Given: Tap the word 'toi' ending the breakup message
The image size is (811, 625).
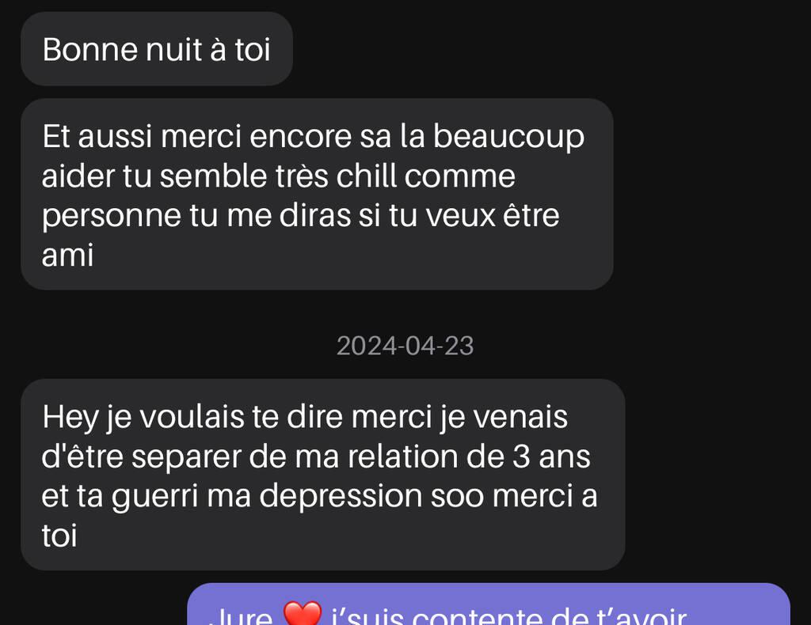Looking at the screenshot, I should click(59, 535).
